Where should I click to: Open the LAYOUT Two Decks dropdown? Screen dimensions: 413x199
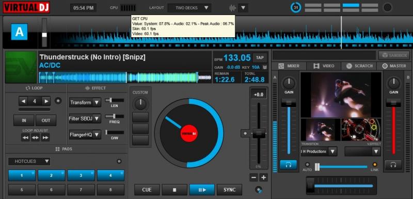189,8
